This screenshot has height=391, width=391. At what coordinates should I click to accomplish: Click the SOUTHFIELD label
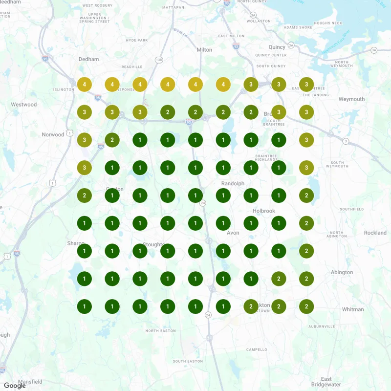(x=351, y=209)
